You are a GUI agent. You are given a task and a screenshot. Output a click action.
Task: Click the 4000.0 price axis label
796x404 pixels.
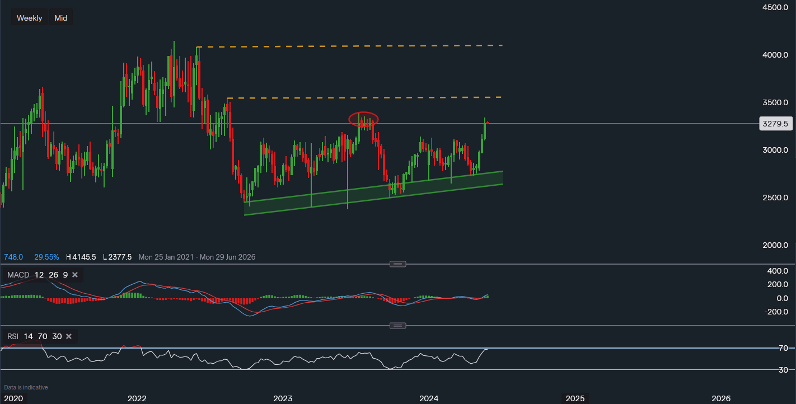pyautogui.click(x=775, y=55)
